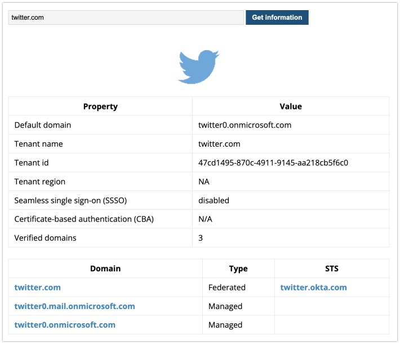Image resolution: width=400 pixels, height=344 pixels.
Task: Open the twitter0.mail.onmicrosoft.com link
Action: click(x=74, y=306)
